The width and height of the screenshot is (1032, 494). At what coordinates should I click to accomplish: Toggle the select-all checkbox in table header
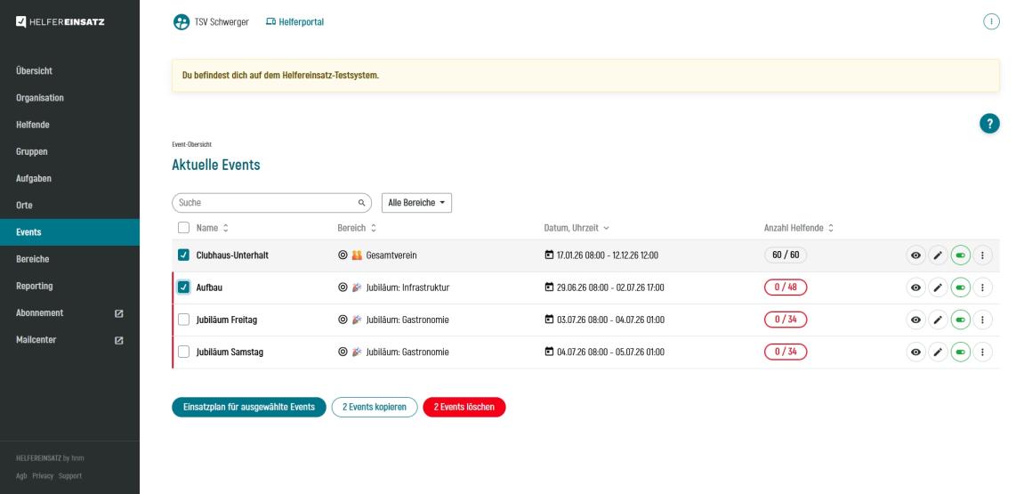tap(183, 228)
